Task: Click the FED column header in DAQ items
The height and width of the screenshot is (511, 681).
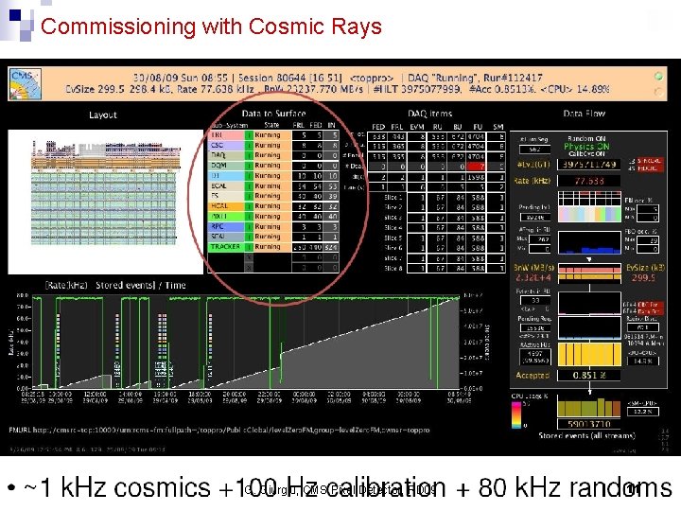Action: pyautogui.click(x=378, y=127)
